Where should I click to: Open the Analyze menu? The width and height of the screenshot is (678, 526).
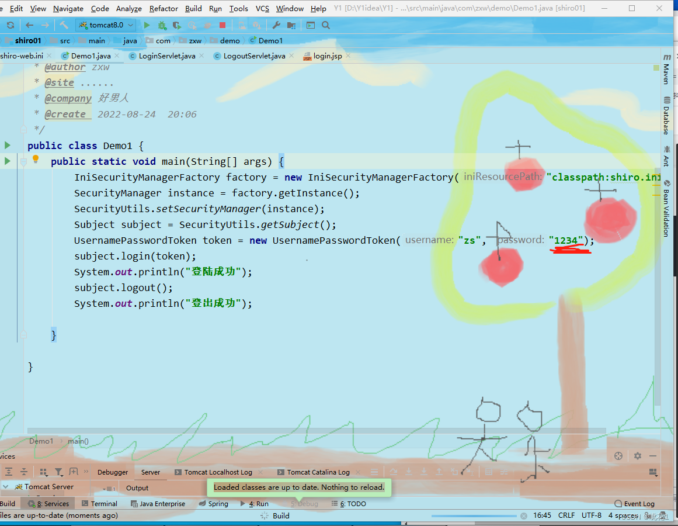pyautogui.click(x=129, y=9)
